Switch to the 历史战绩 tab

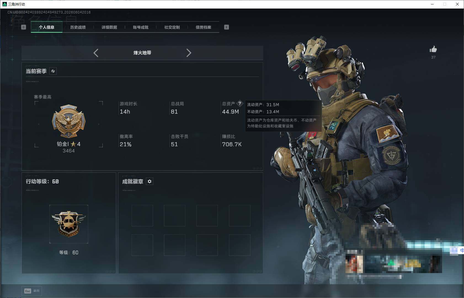point(78,27)
